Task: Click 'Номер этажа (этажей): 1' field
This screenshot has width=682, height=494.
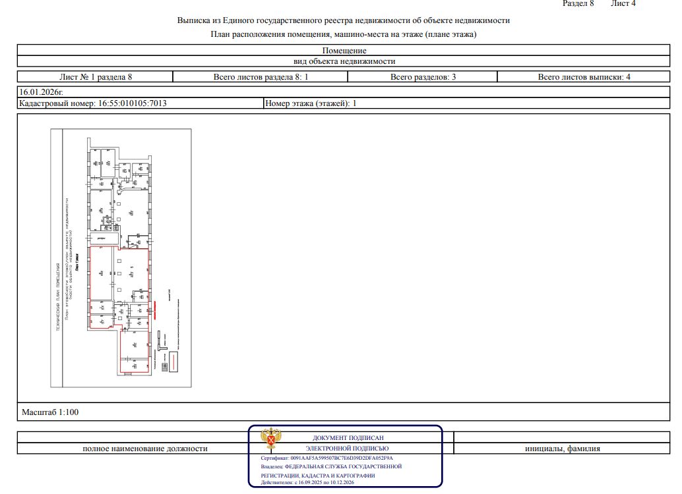Action: point(310,103)
